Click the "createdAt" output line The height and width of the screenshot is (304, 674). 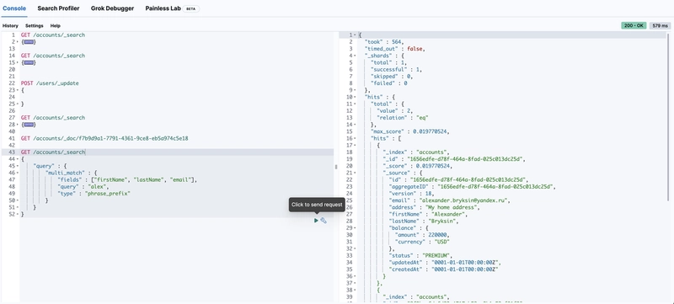(x=443, y=269)
